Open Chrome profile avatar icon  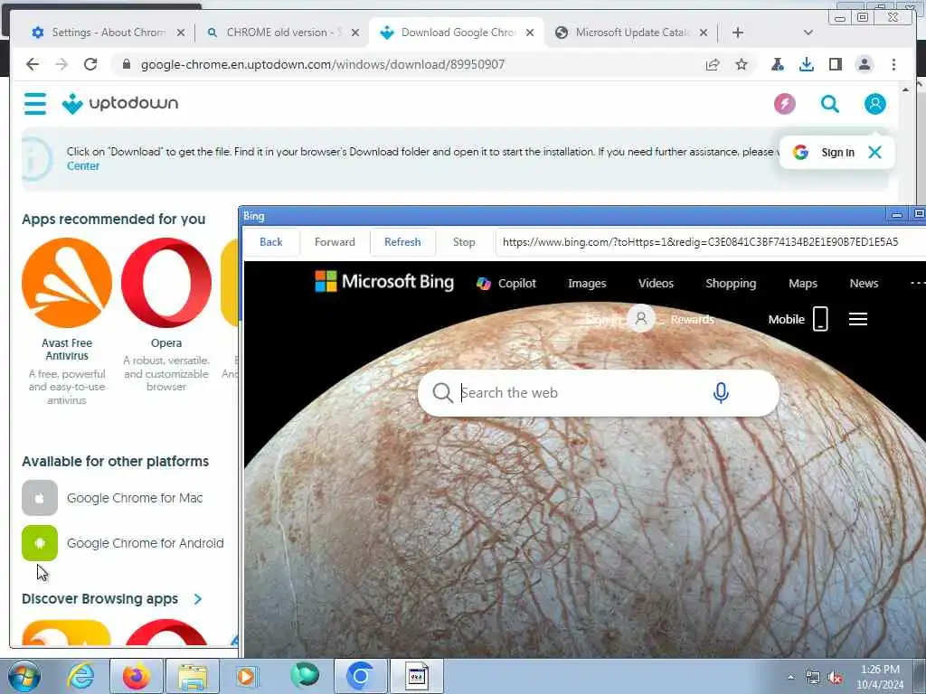[x=864, y=64]
